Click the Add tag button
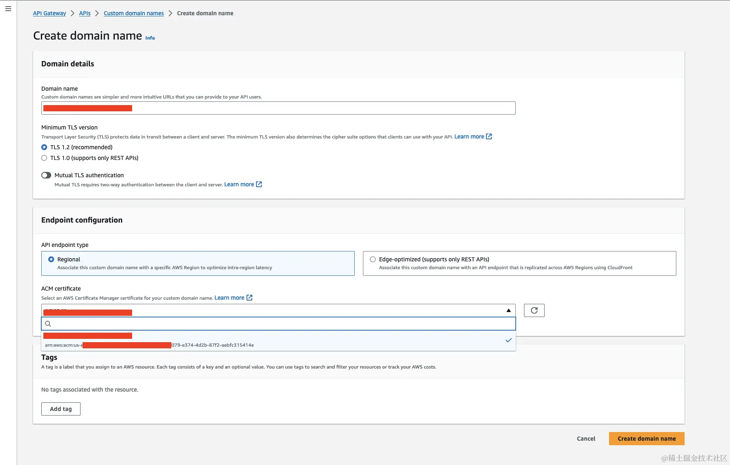Screen dimensions: 730x465 (61, 409)
